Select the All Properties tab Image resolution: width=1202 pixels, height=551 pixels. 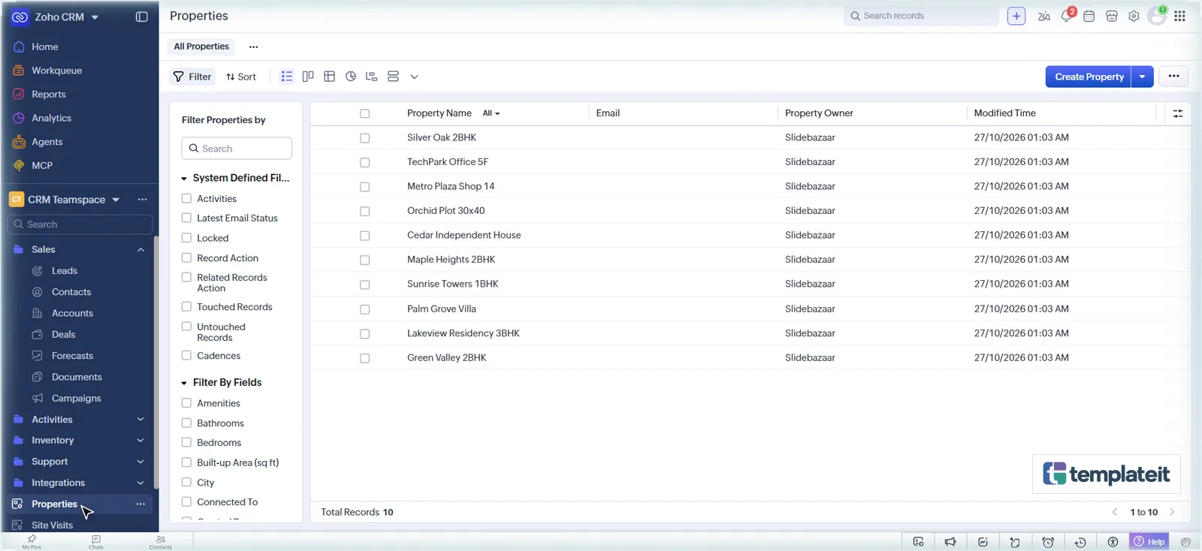pyautogui.click(x=201, y=47)
